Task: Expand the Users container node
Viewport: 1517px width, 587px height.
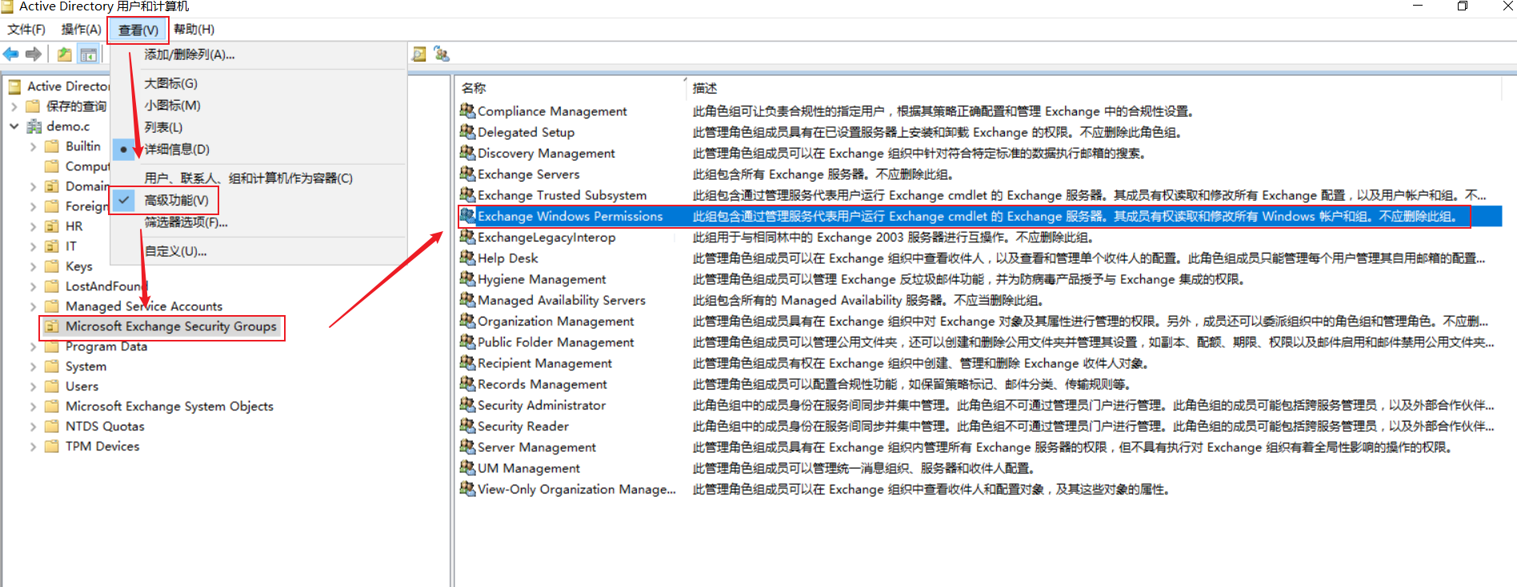Action: [x=33, y=386]
